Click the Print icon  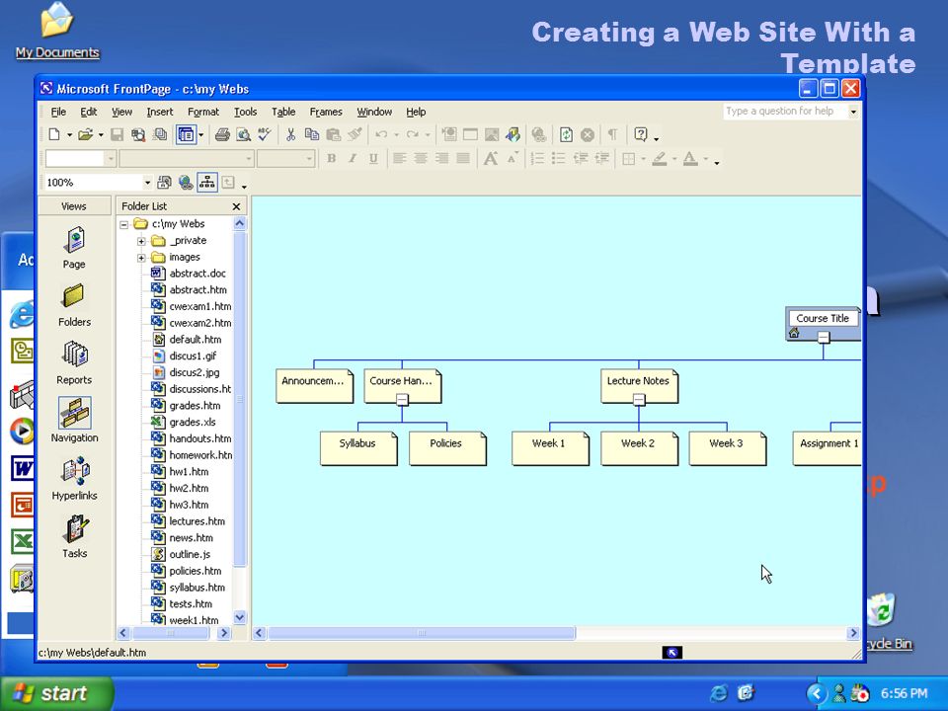(x=222, y=135)
